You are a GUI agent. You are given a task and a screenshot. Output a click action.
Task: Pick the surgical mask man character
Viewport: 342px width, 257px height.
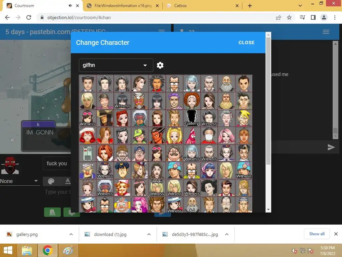click(x=209, y=136)
